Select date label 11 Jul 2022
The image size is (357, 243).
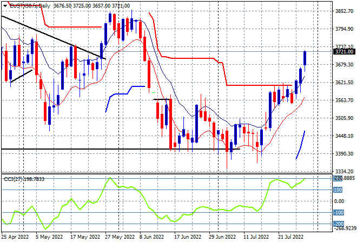[x=256, y=237]
